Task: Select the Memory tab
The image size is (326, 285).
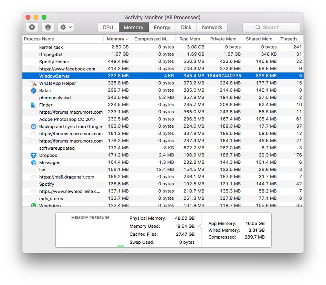Action: (134, 27)
